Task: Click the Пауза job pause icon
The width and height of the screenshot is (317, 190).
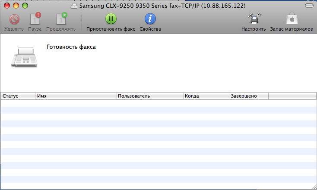Action: tap(35, 19)
